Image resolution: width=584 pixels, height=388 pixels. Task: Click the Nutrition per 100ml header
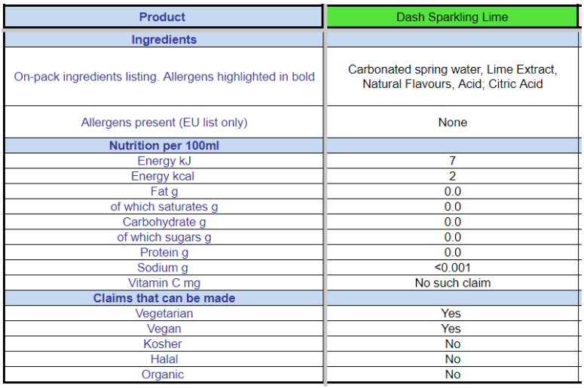pyautogui.click(x=164, y=145)
